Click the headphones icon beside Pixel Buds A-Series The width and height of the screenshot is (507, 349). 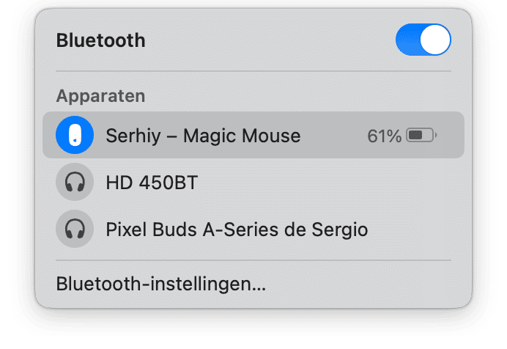pyautogui.click(x=75, y=229)
